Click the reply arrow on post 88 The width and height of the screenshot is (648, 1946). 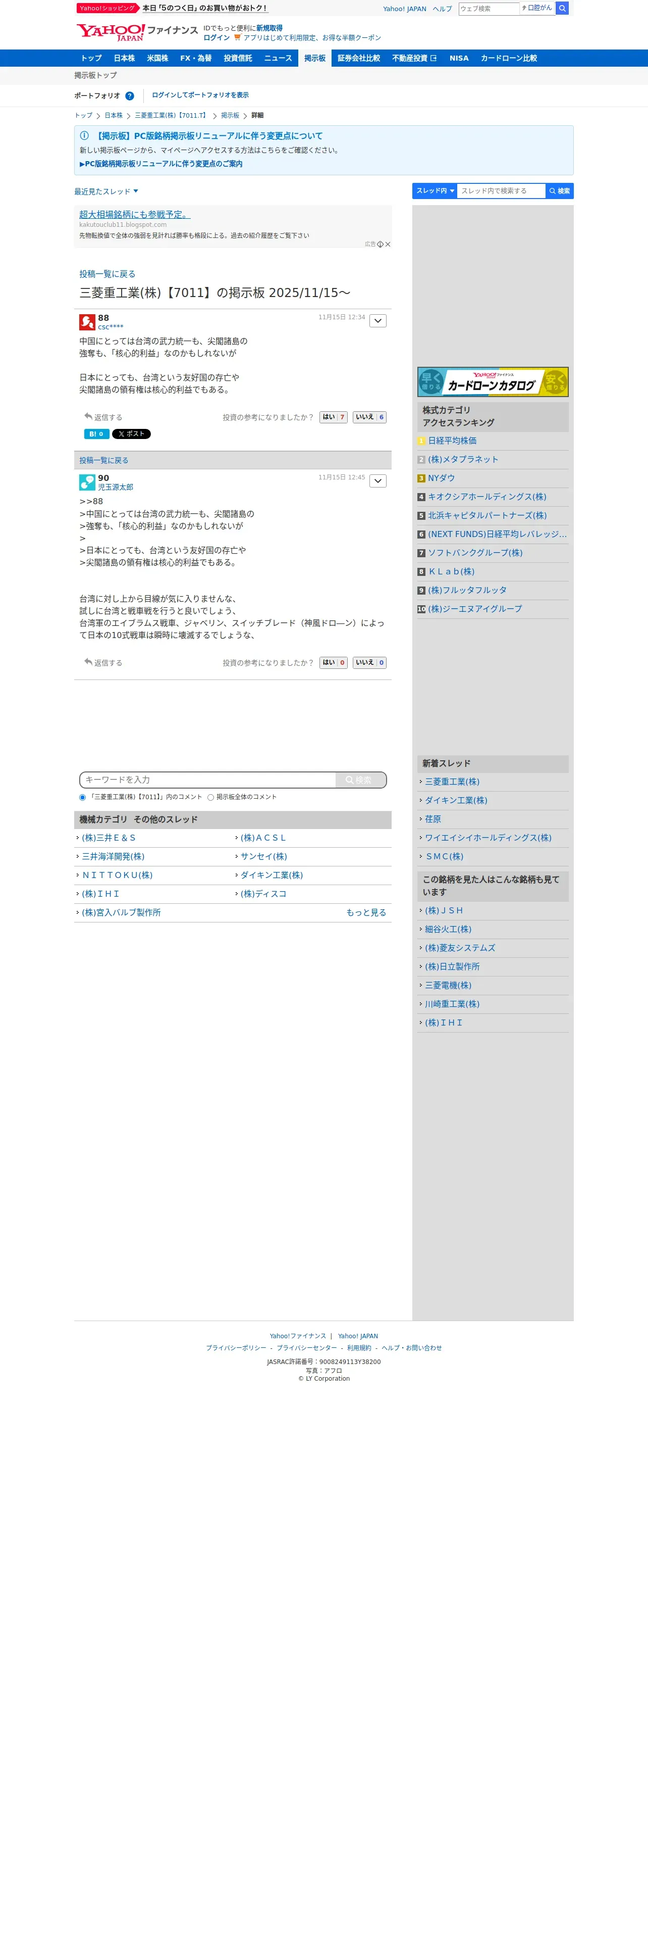tap(88, 416)
